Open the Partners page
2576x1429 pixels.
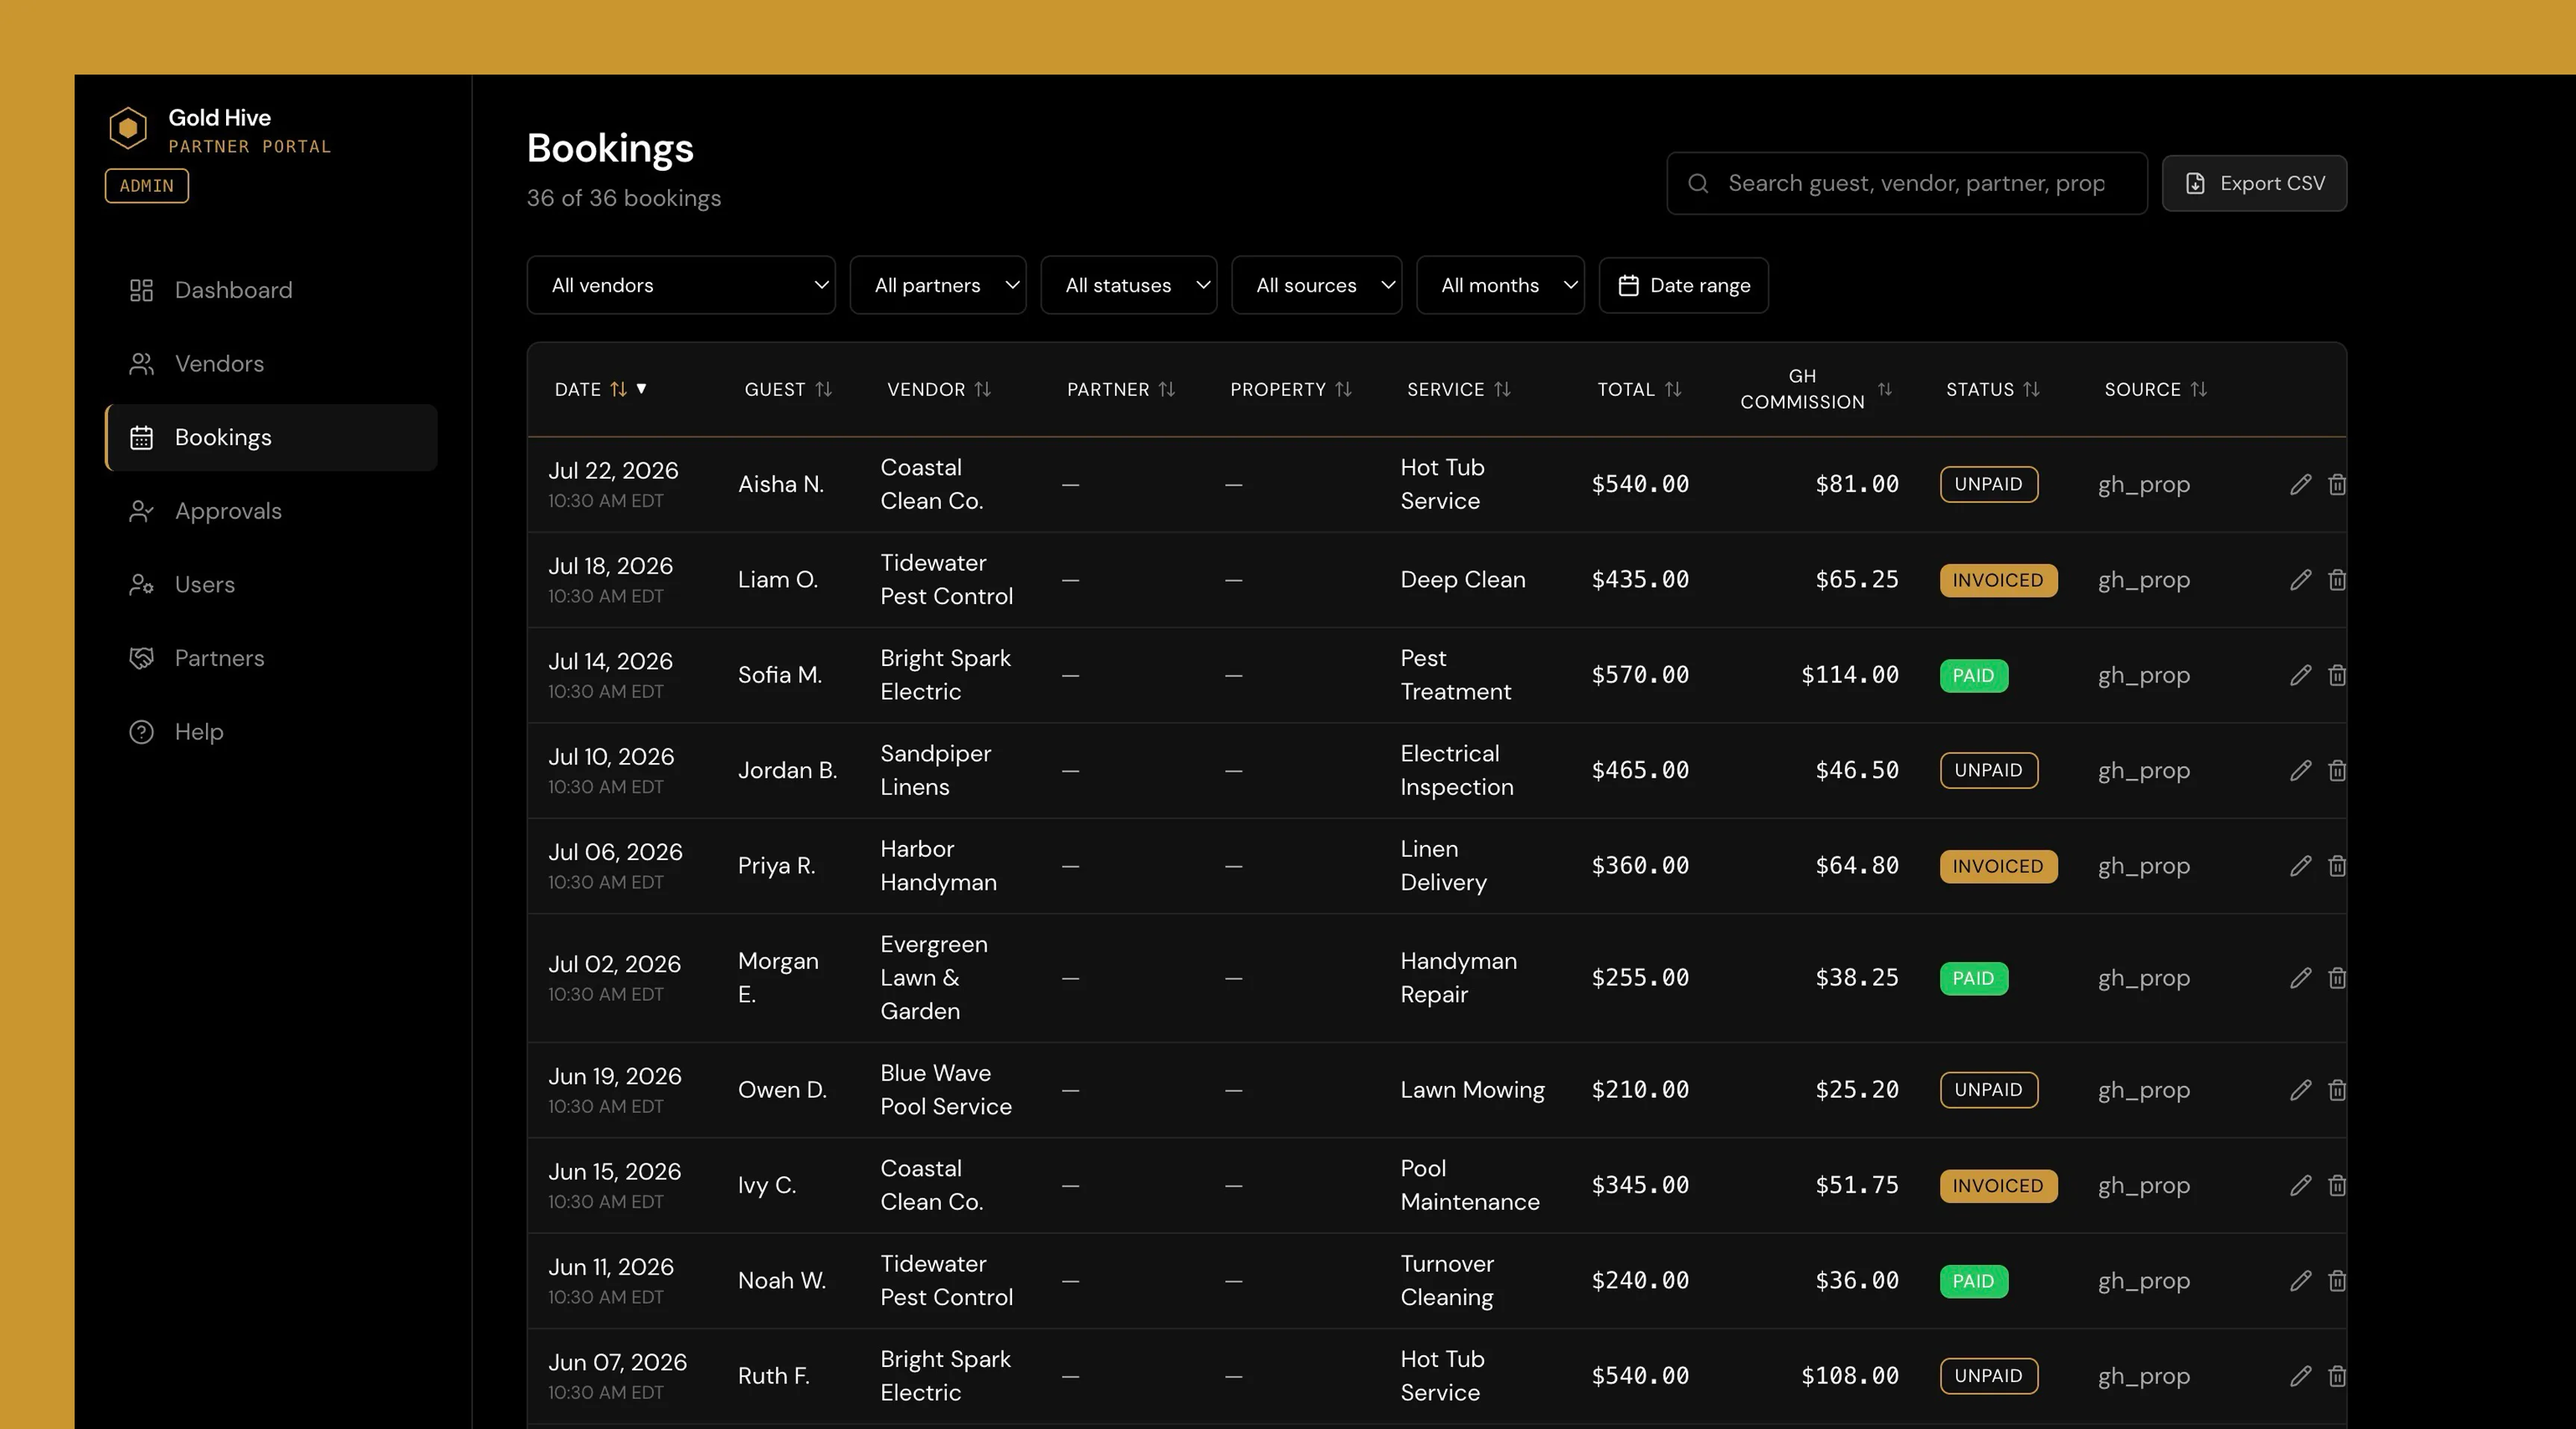pos(271,659)
